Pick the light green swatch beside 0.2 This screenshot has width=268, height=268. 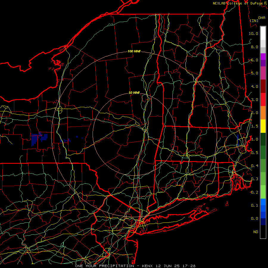pyautogui.click(x=263, y=192)
